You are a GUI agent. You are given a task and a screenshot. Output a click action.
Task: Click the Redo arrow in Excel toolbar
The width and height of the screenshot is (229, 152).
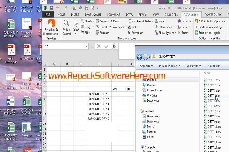(66, 8)
